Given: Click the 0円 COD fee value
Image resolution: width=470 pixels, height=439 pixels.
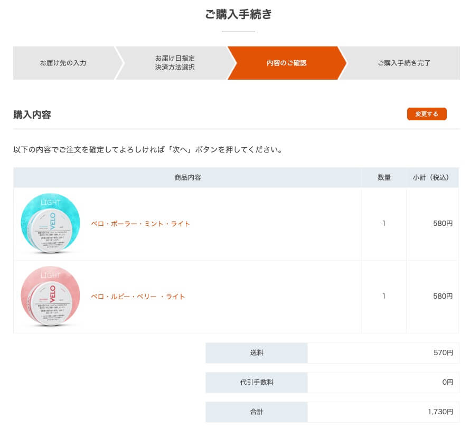Looking at the screenshot, I should 447,383.
